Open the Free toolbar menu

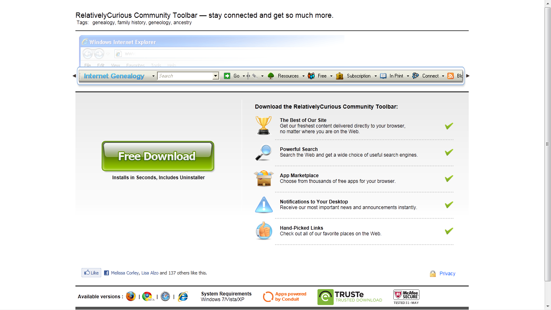(x=322, y=76)
